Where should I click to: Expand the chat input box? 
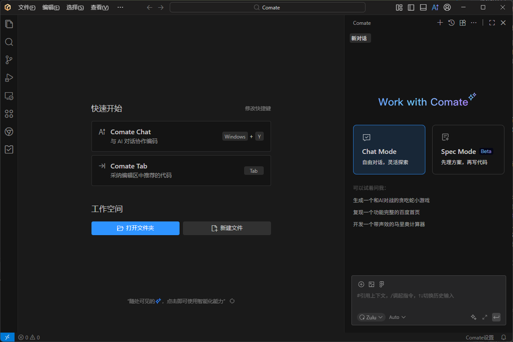(x=485, y=317)
